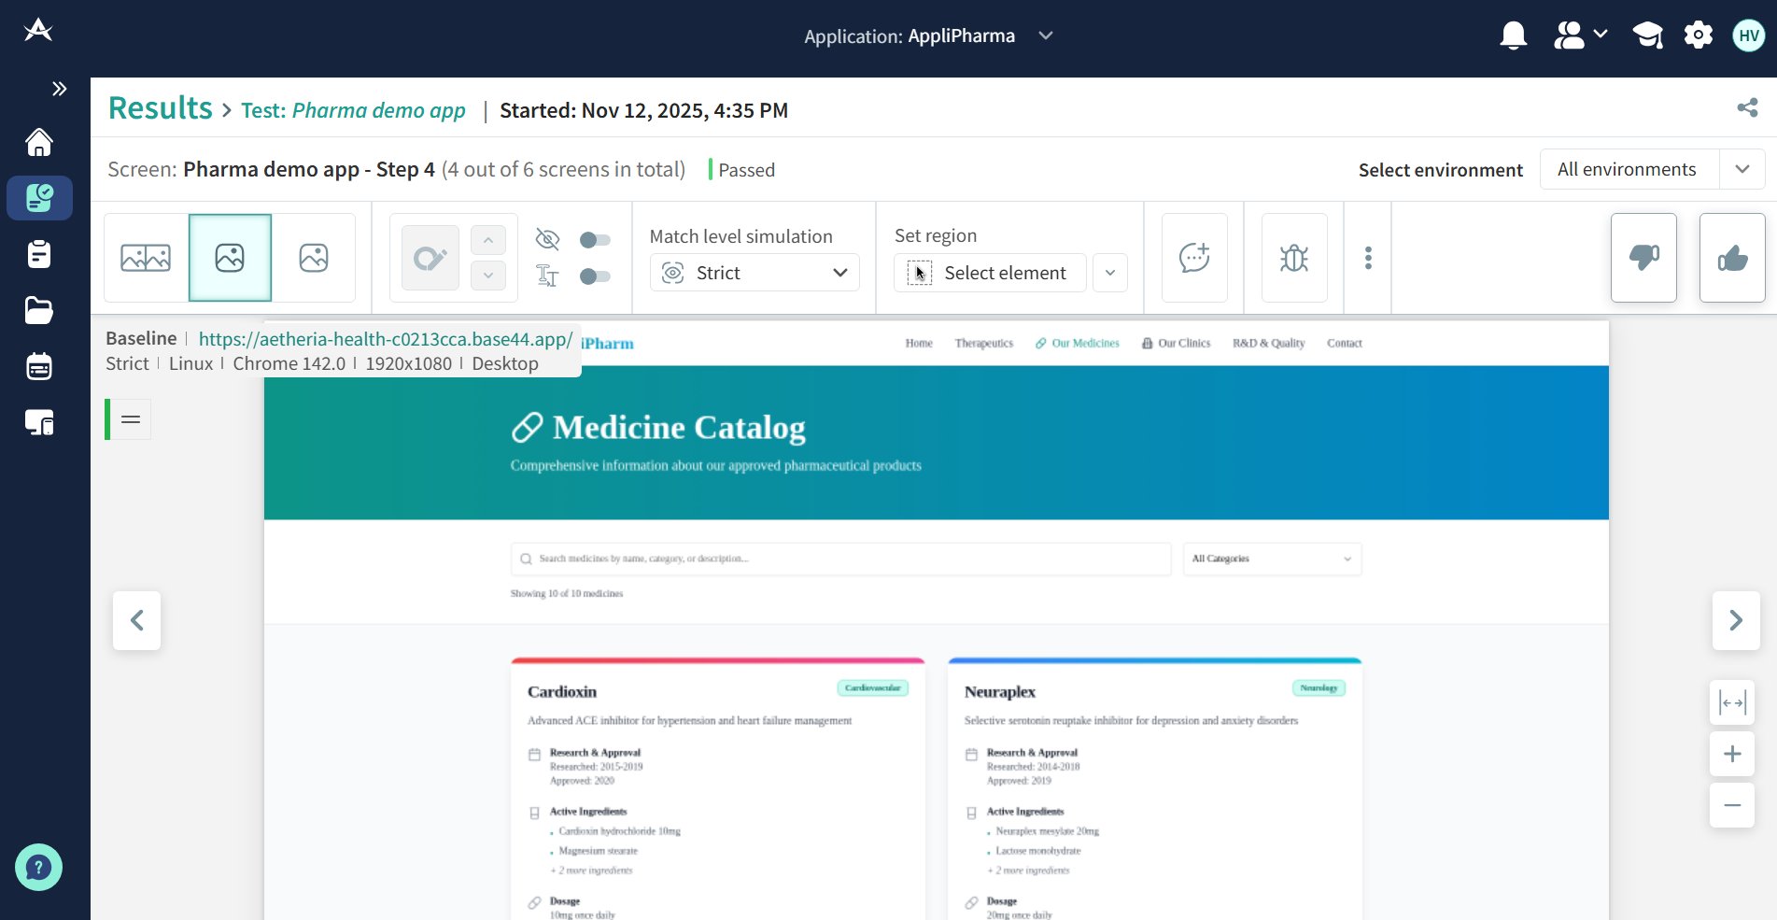Go to Home using the sidebar house icon
This screenshot has height=920, width=1777.
click(38, 142)
